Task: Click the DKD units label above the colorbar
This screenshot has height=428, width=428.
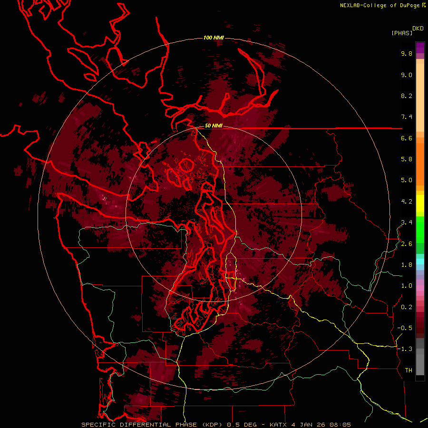Action: pyautogui.click(x=418, y=29)
